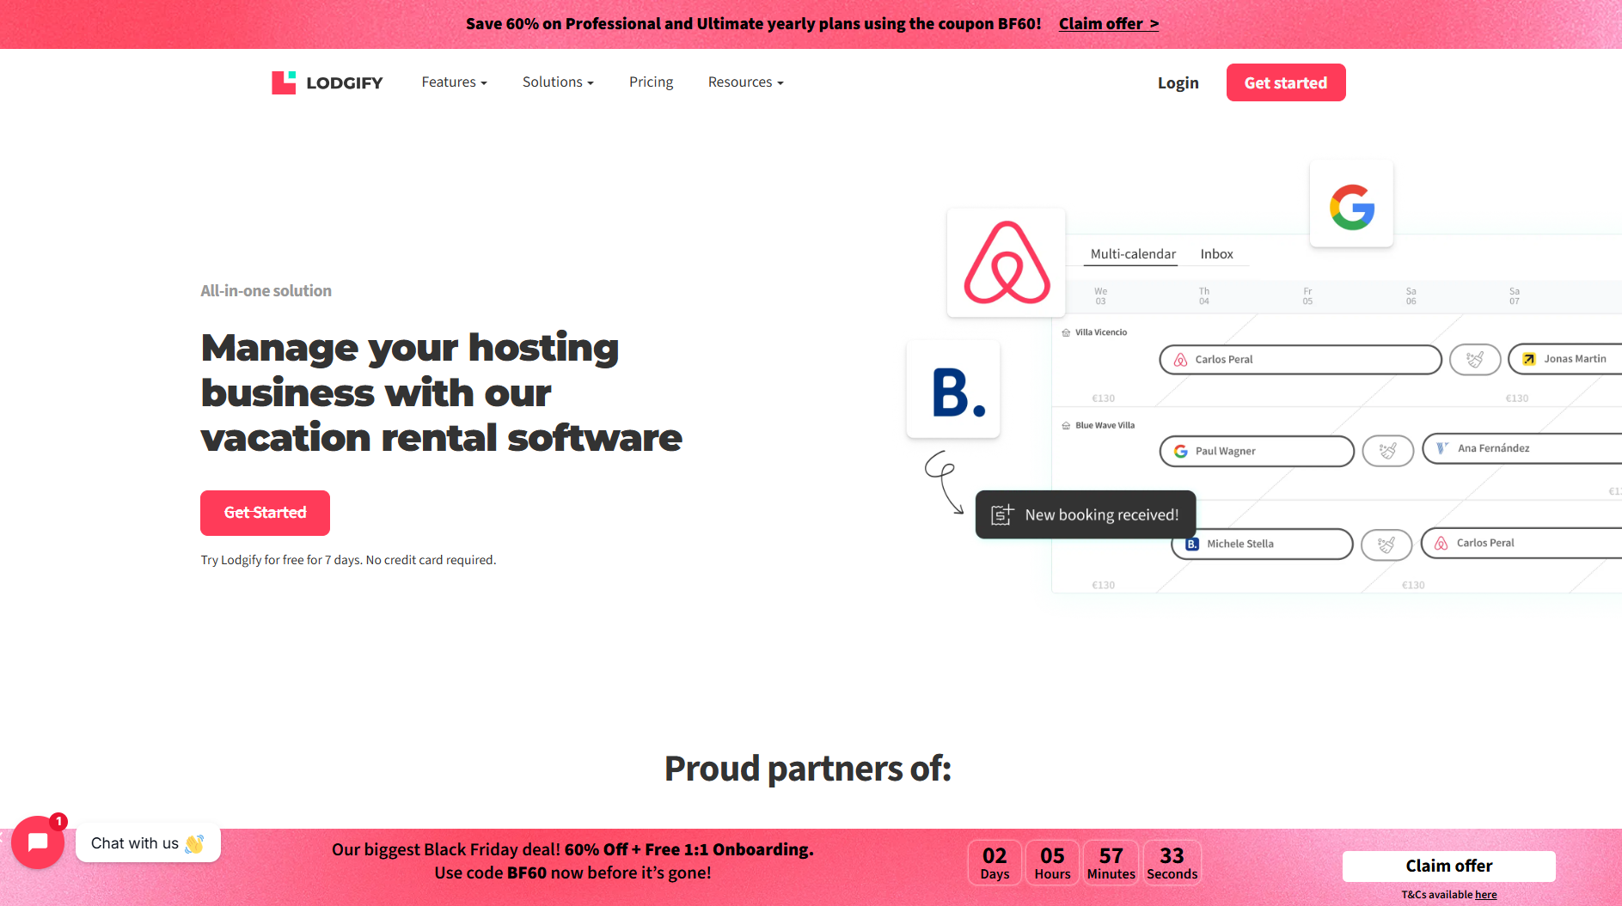Viewport: 1622px width, 906px height.
Task: Open the Resources dropdown menu
Action: pyautogui.click(x=745, y=82)
